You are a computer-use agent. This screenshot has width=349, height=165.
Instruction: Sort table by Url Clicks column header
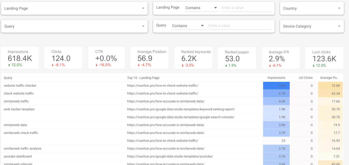(x=305, y=78)
